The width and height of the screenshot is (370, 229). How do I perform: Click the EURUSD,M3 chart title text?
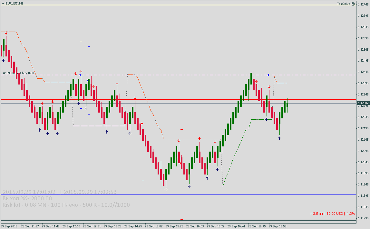15,4
